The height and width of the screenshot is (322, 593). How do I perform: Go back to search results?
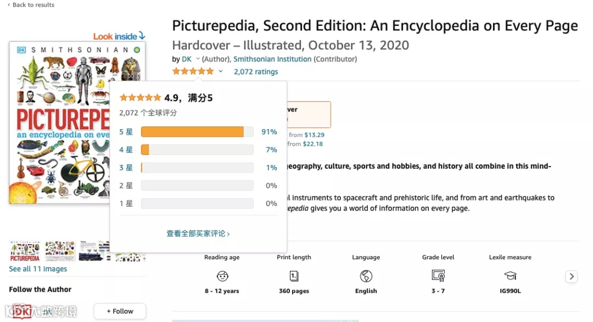[31, 5]
